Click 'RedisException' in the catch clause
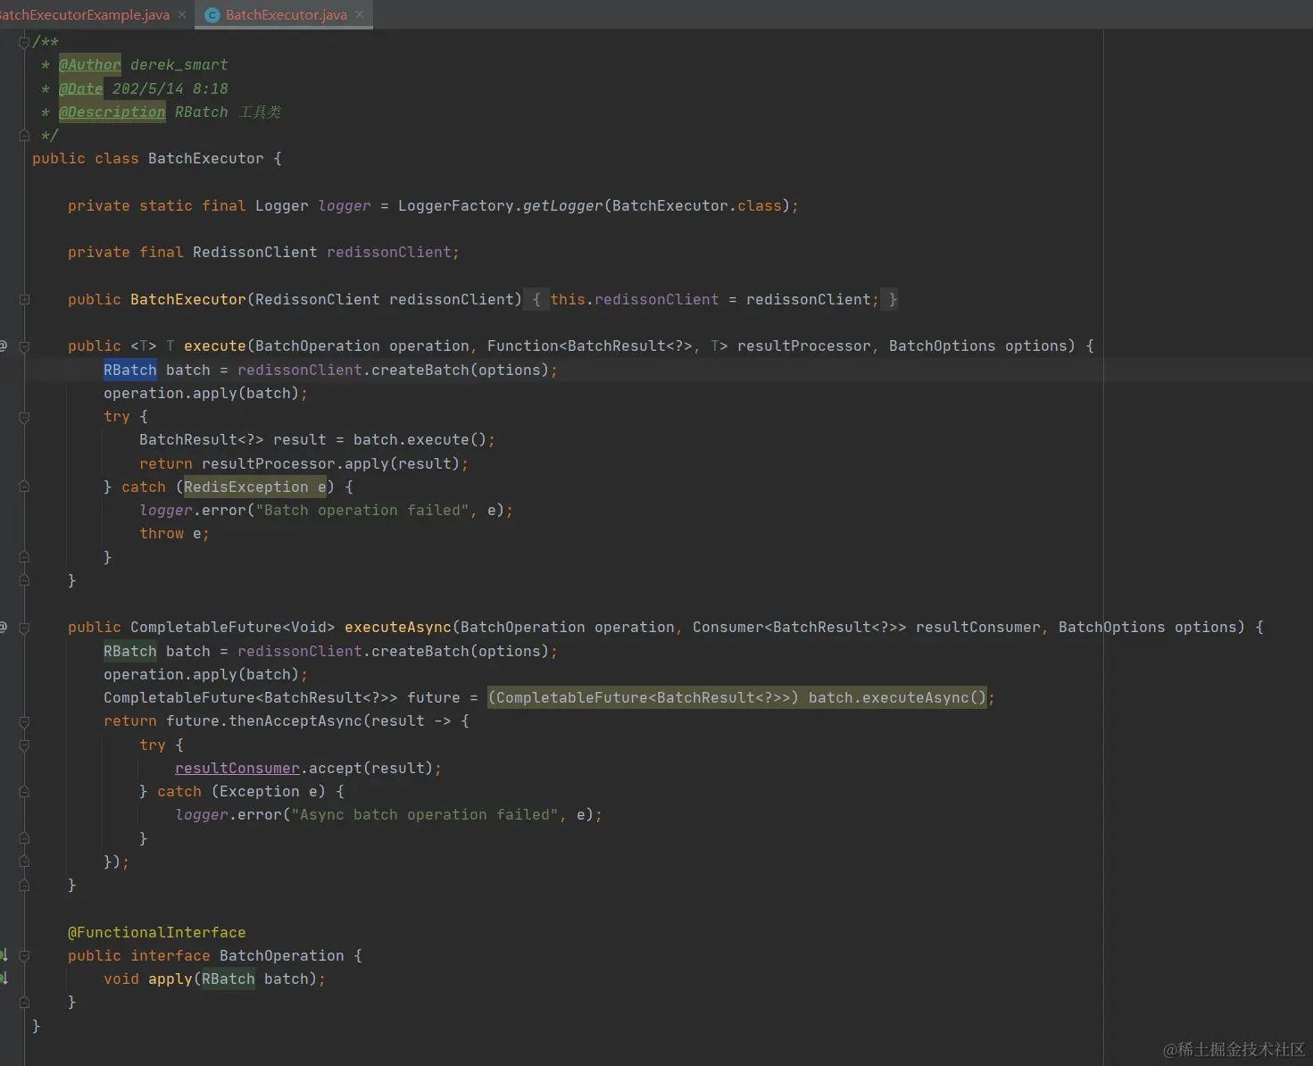This screenshot has width=1313, height=1066. click(245, 487)
